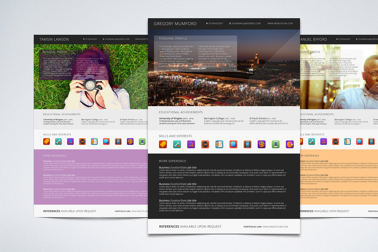Click the purple bookshelf icon on Gregory Mumford's resume
378x252 pixels.
pyautogui.click(x=191, y=144)
